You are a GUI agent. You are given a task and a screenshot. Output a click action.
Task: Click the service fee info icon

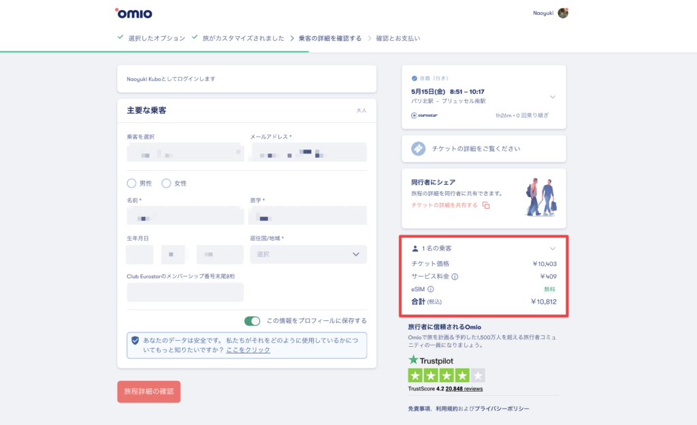pyautogui.click(x=455, y=277)
